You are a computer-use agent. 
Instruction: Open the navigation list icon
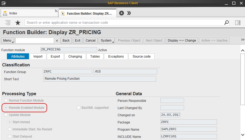click(x=8, y=23)
